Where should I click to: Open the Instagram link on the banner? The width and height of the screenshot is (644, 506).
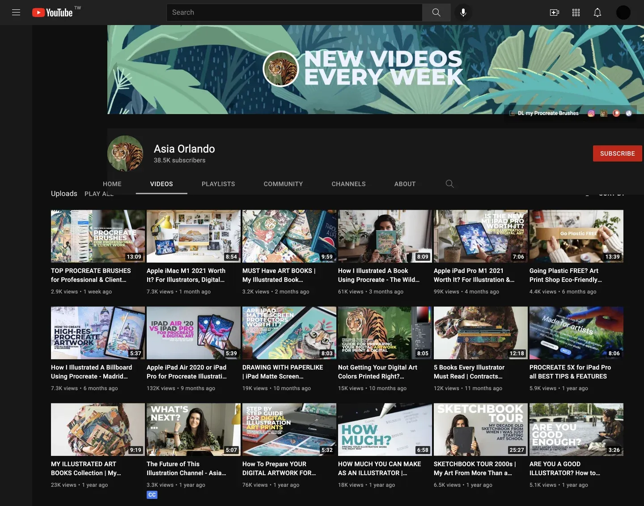point(591,113)
